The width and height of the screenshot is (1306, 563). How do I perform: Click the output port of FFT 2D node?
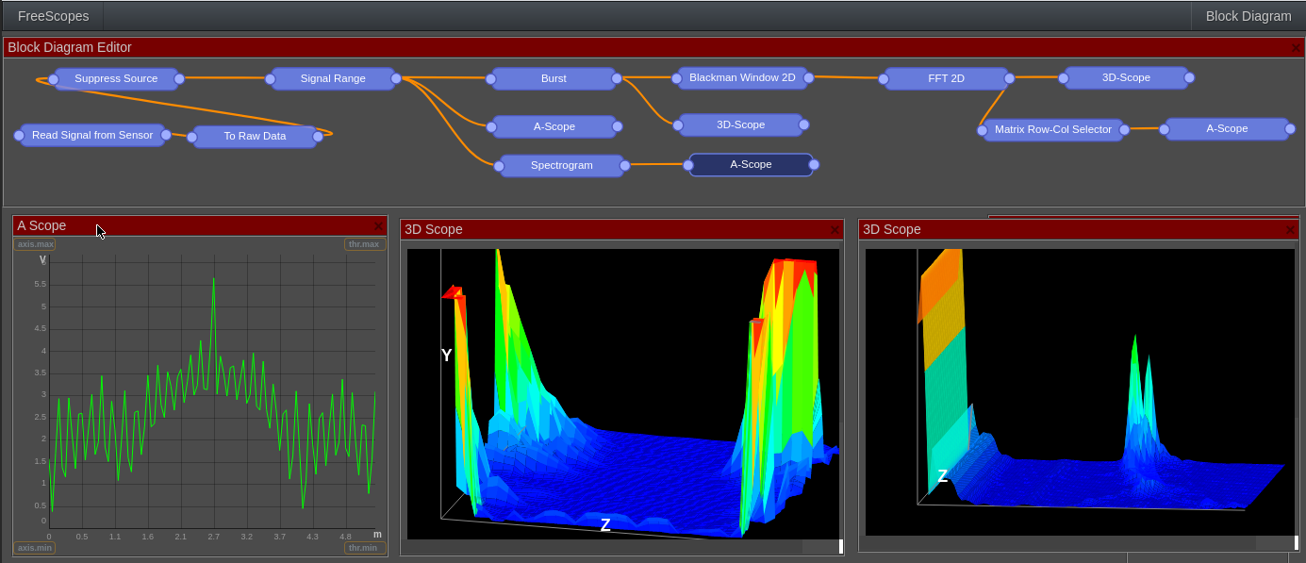(1009, 79)
